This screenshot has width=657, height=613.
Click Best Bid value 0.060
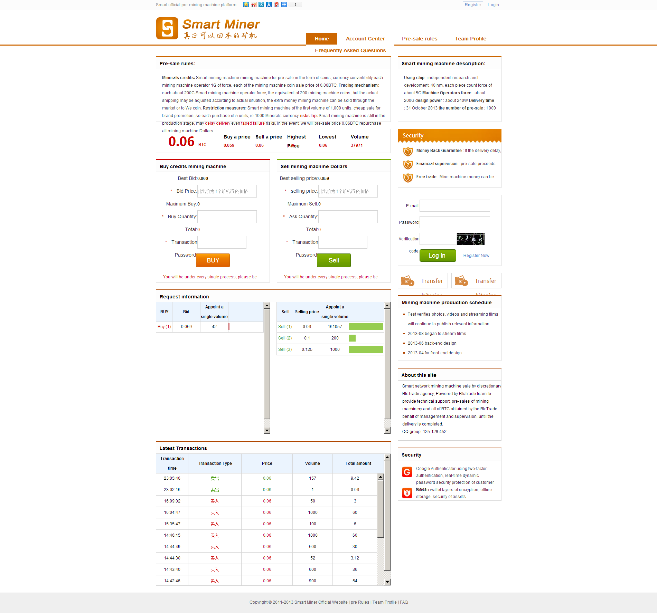(203, 179)
